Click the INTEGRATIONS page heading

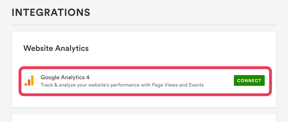[x=51, y=13]
